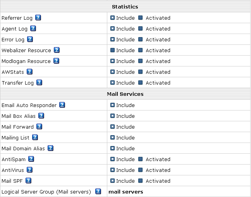This screenshot has height=197, width=251.
Task: Show help for Modlogan Resource
Action: [56, 61]
